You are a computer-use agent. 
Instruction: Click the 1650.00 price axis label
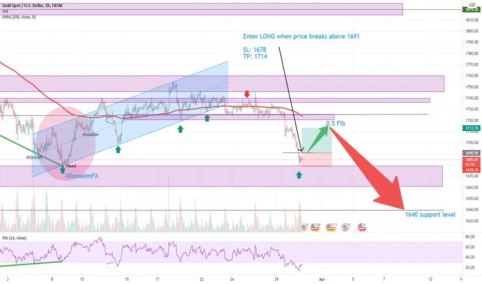pos(472,199)
